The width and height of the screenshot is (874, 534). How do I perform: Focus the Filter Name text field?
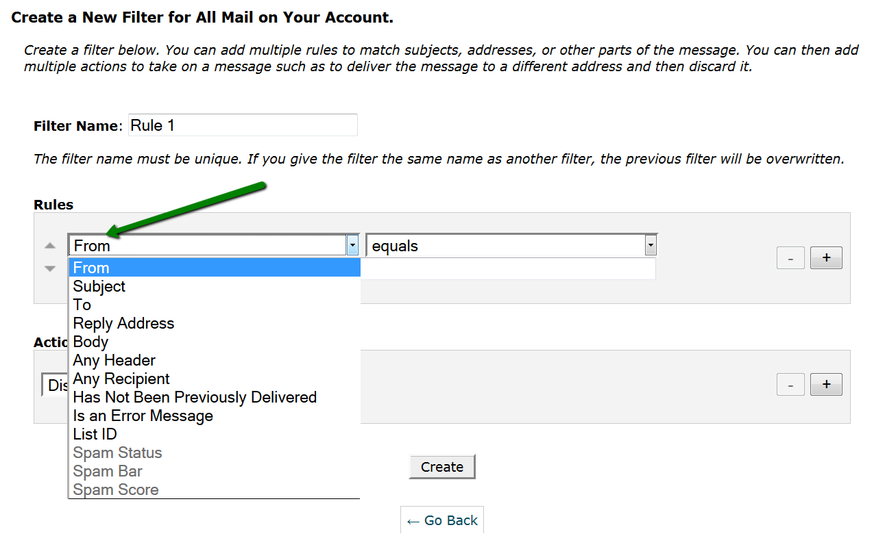pos(243,125)
